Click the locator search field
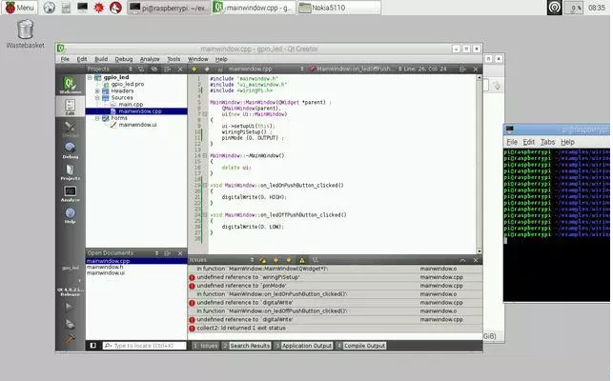This screenshot has height=381, width=613. [x=143, y=346]
